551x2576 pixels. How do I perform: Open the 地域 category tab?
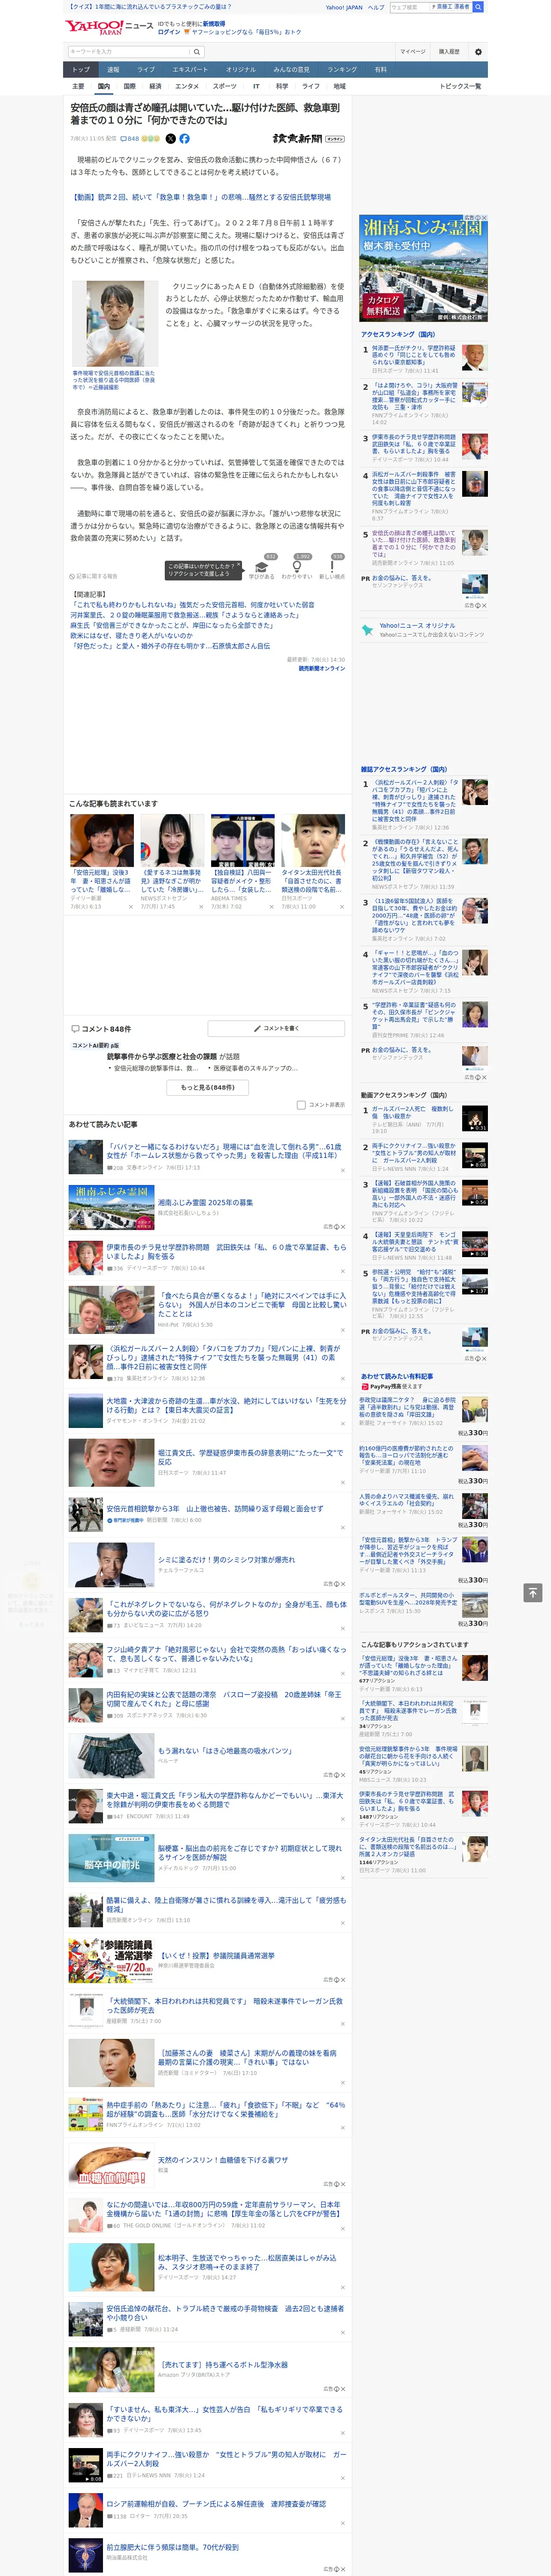pos(339,86)
